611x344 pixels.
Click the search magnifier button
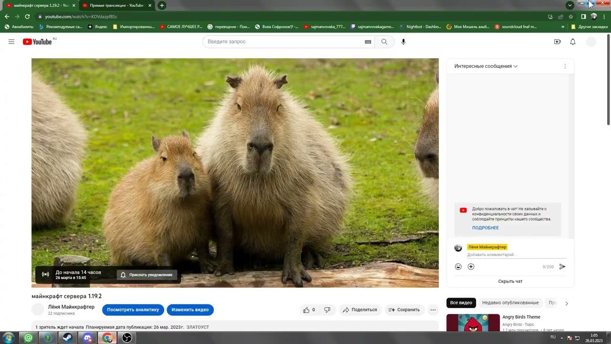click(x=384, y=42)
